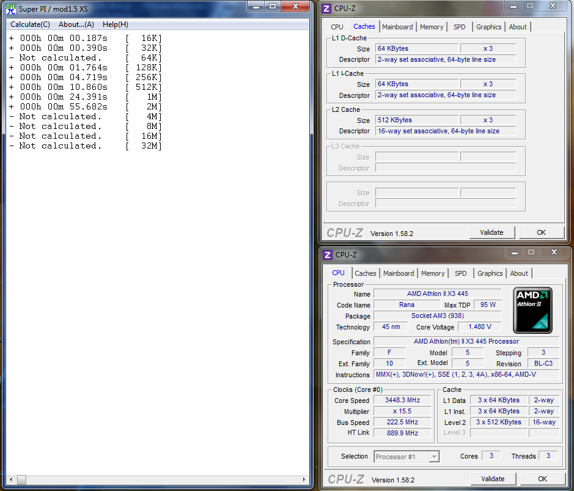The image size is (574, 491).
Task: Click the Level 2 value 3 x 512 KBytes
Action: tap(499, 422)
